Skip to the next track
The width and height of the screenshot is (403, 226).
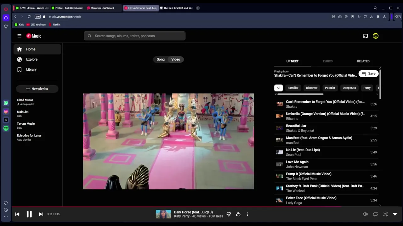[x=41, y=214]
